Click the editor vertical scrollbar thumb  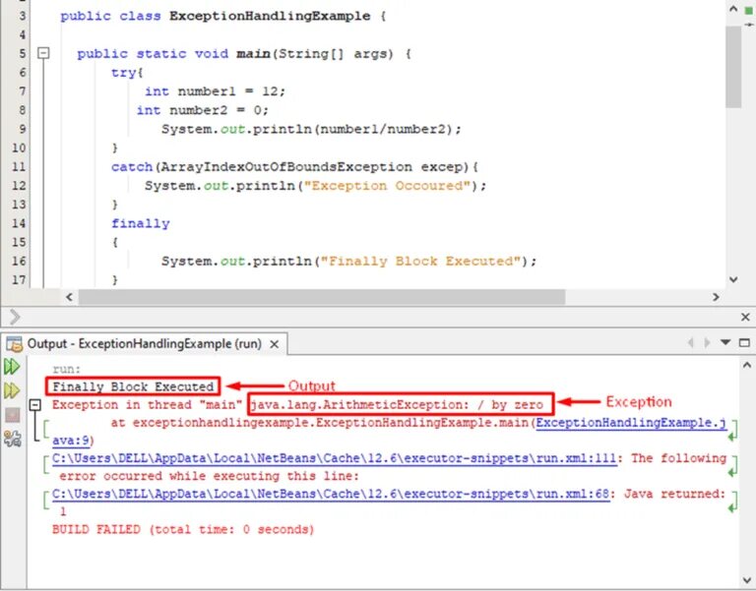click(733, 67)
